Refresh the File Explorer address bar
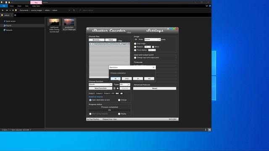269x151 pixels. [x=74, y=10]
